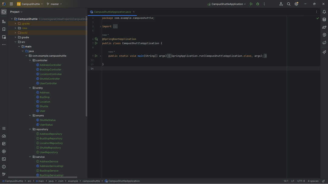Toggle the Project tool window folder icon
The image size is (328, 184).
(x=4, y=12)
